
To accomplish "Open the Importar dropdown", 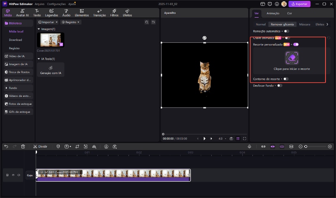I will coord(48,22).
